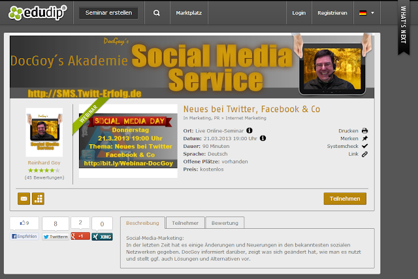Click the Seminar erstellen button
The image size is (418, 279).
coord(108,13)
